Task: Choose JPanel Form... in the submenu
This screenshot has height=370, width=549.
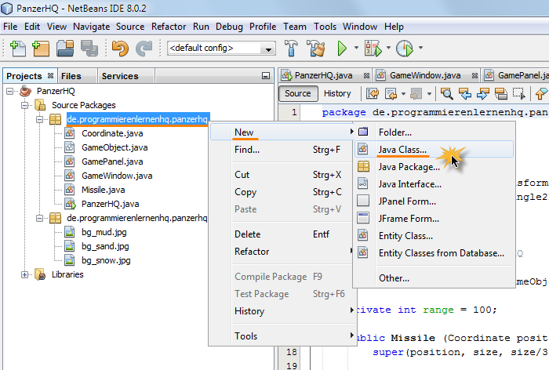Action: 434,201
